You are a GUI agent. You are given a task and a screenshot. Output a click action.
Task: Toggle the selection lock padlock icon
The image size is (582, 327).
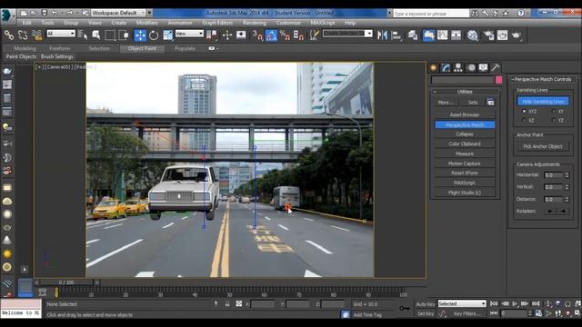[x=227, y=304]
